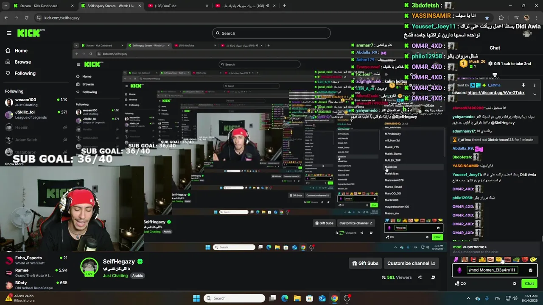Expand following list with Show More

(x=14, y=164)
